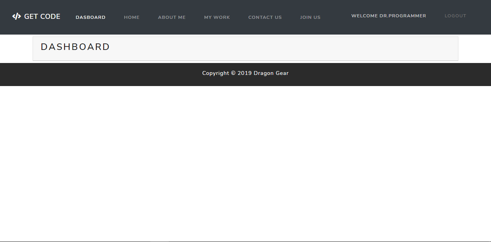
Task: Click the code brackets logo icon
Action: [x=16, y=17]
